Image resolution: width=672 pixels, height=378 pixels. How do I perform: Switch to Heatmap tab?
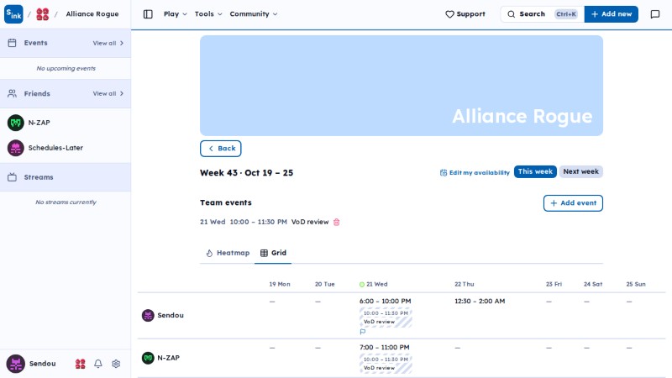point(228,253)
